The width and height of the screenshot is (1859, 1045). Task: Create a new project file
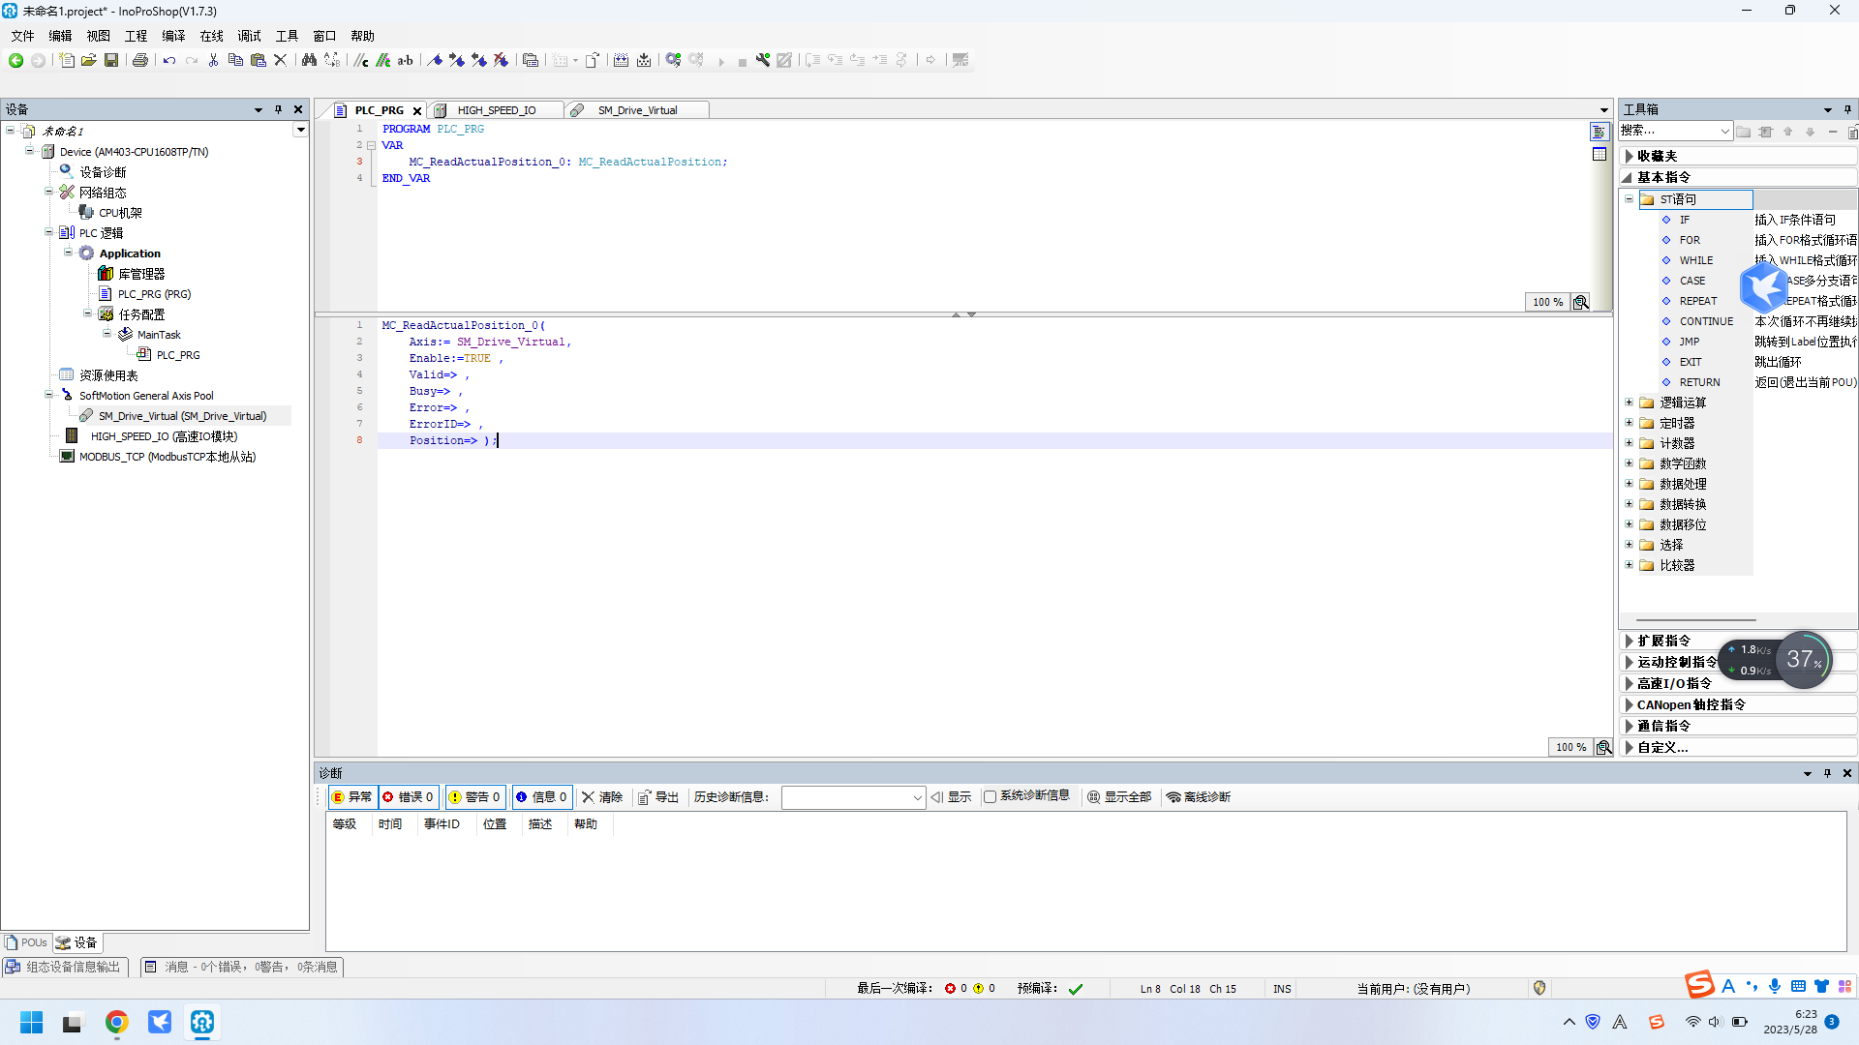(x=67, y=60)
